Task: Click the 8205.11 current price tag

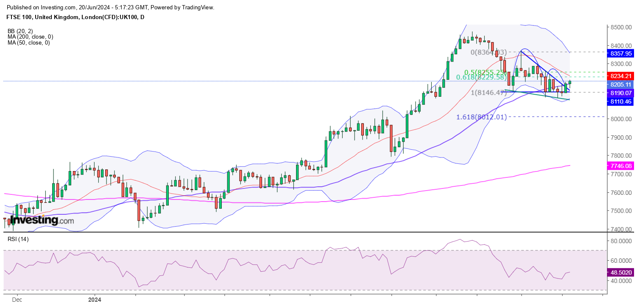Action: [621, 84]
